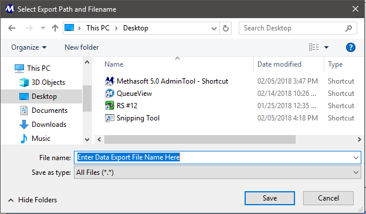Open Music in the navigation pane
Image resolution: width=366 pixels, height=214 pixels.
[41, 139]
